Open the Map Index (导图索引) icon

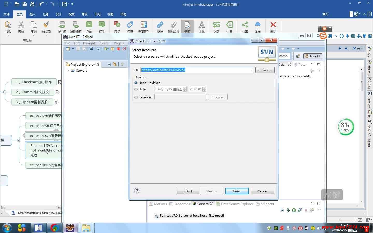click(x=144, y=25)
